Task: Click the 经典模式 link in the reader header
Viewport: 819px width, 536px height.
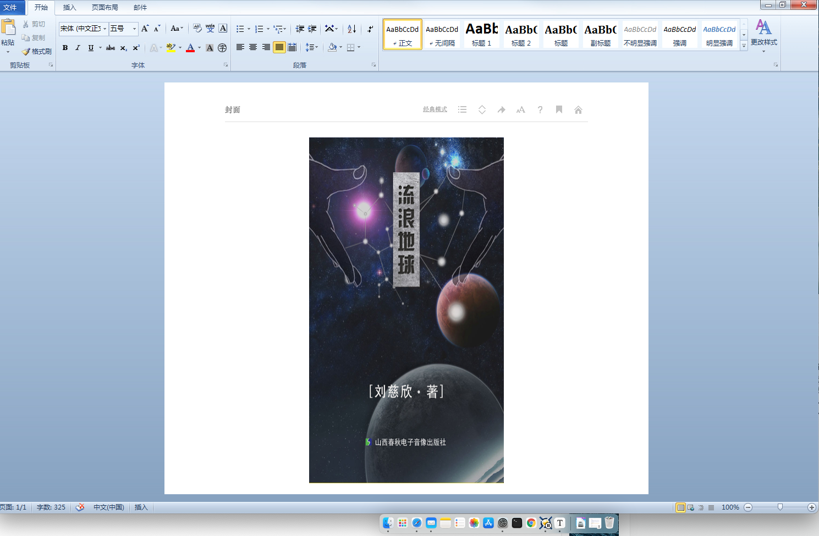Action: point(435,109)
